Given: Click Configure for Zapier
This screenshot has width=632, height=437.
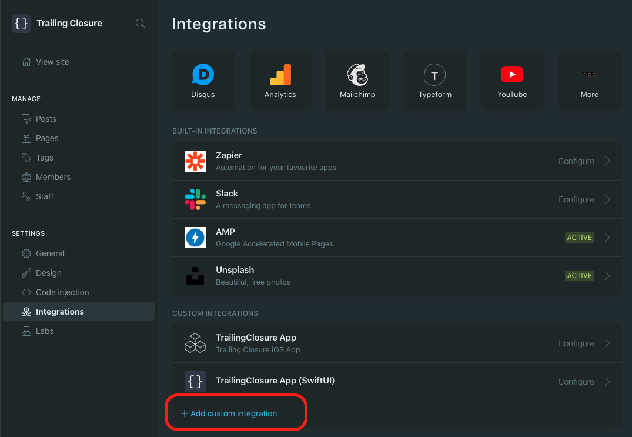Looking at the screenshot, I should [576, 161].
